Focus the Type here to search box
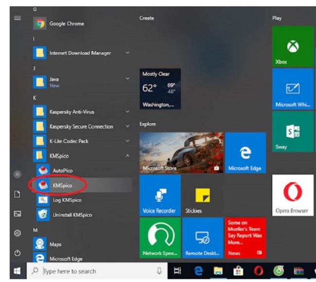This screenshot has width=316, height=282. click(x=97, y=271)
